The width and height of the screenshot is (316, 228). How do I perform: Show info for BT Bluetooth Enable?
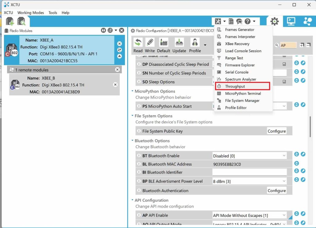point(139,155)
